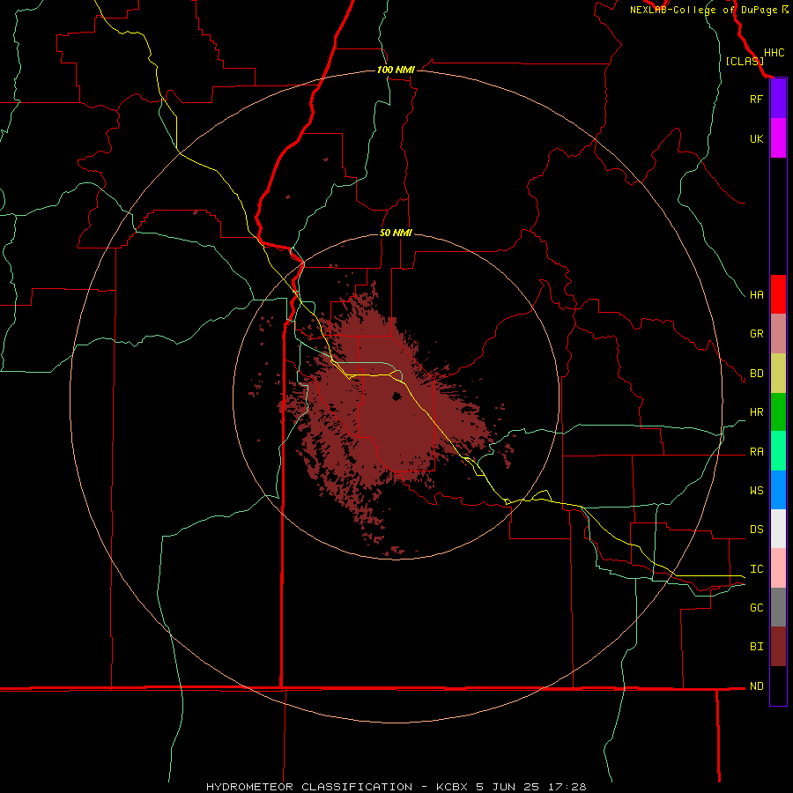
Task: Click the DS white legend swatch
Action: tap(778, 529)
